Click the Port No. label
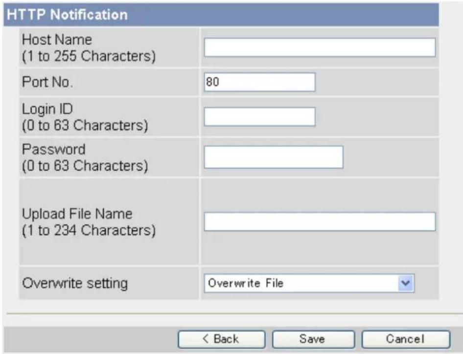Image resolution: width=463 pixels, height=354 pixels. [47, 82]
